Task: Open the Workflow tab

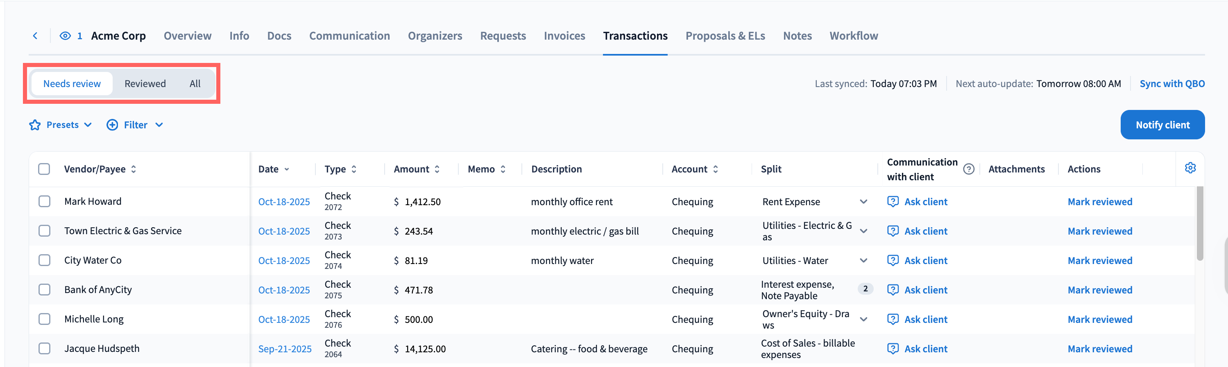Action: coord(853,36)
